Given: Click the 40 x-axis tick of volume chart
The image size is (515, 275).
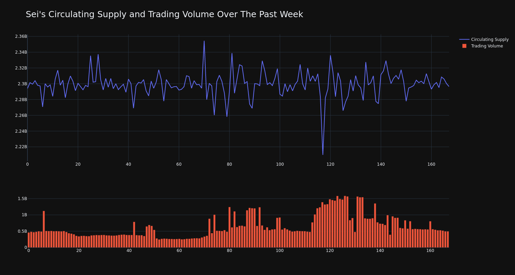Looking at the screenshot, I should point(129,251).
